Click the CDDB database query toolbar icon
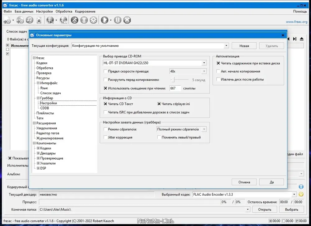Image resolution: width=311 pixels, height=226 pixels. coord(50,20)
